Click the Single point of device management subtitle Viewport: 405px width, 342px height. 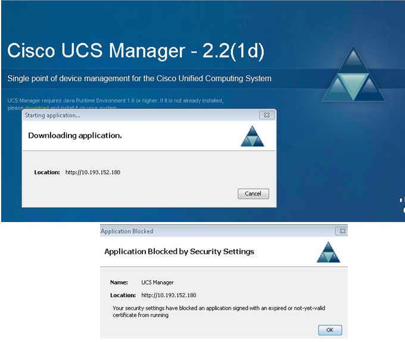(x=139, y=78)
